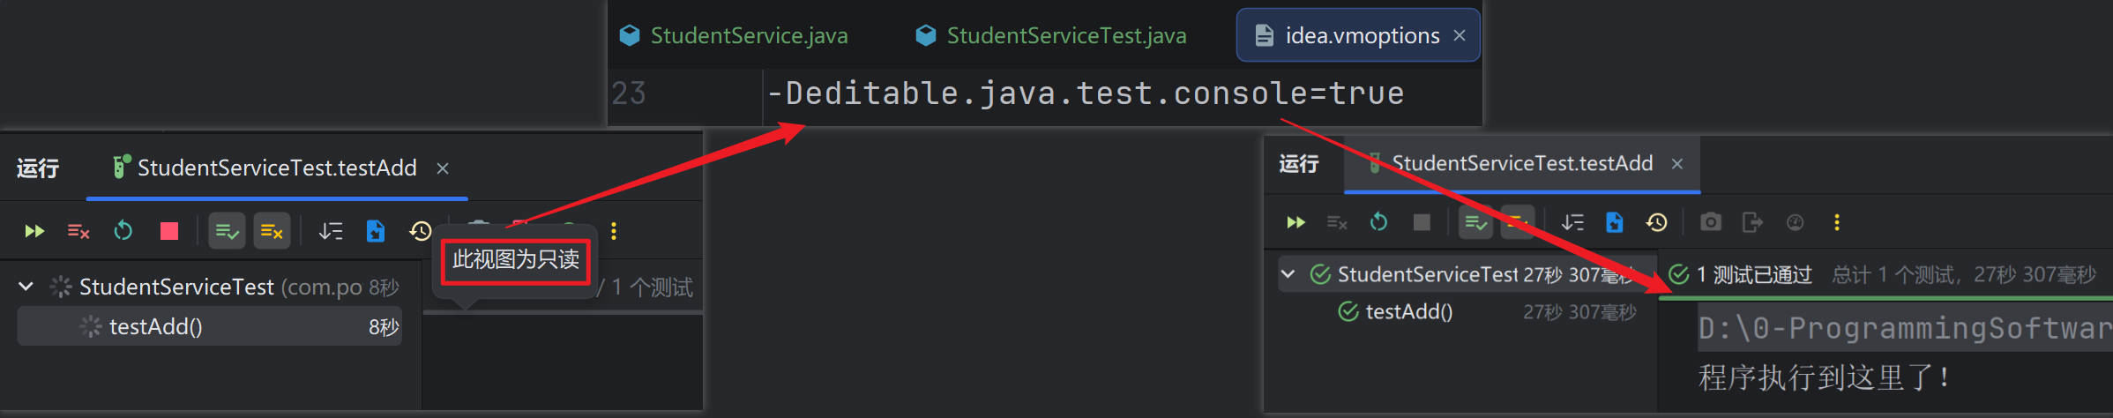Click the camera icon in passed-test toolbar
Screen dimensions: 2113x418
click(1711, 223)
